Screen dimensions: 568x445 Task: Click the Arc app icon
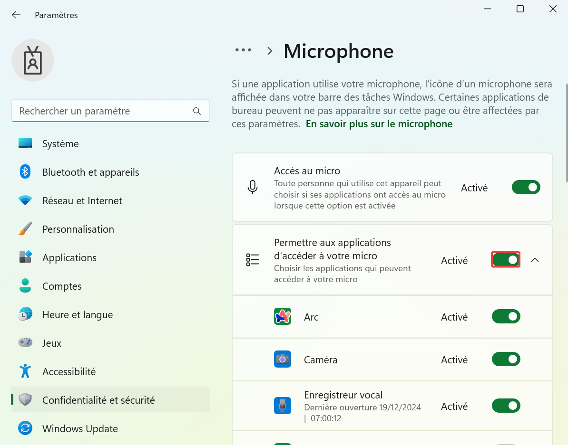click(x=283, y=317)
